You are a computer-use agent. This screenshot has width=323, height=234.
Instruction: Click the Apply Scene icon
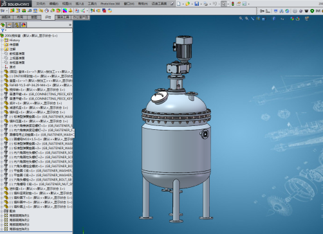tap(298, 19)
